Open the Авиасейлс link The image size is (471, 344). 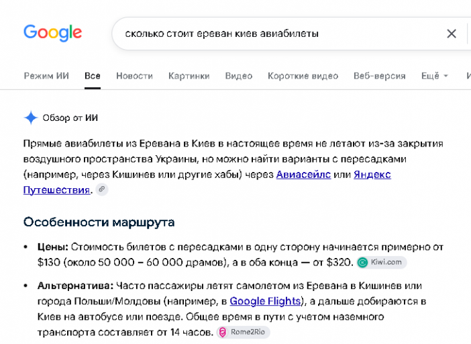[303, 175]
